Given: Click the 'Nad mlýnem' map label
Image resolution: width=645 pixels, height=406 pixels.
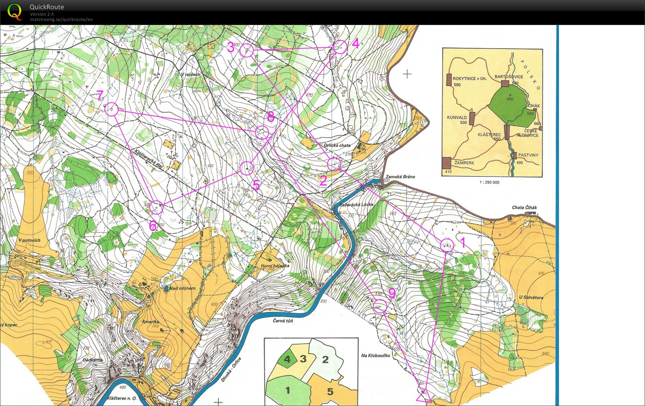Looking at the screenshot, I should tap(182, 288).
